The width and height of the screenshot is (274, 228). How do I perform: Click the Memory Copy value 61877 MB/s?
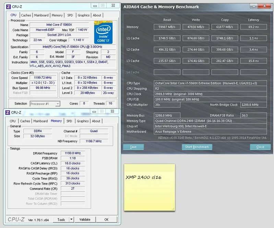point(225,27)
